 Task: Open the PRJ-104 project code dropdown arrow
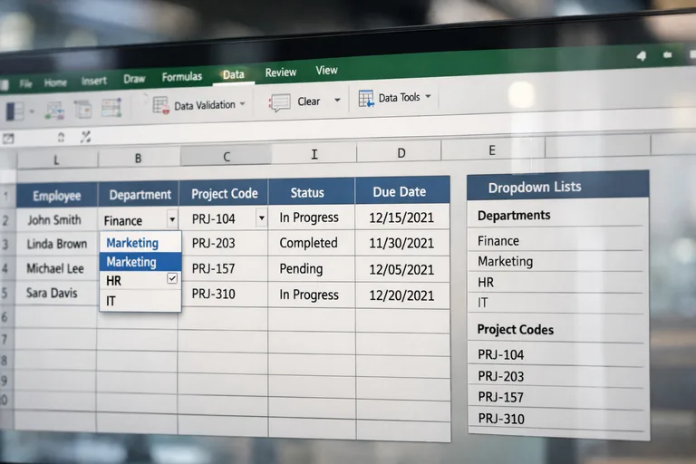(261, 217)
